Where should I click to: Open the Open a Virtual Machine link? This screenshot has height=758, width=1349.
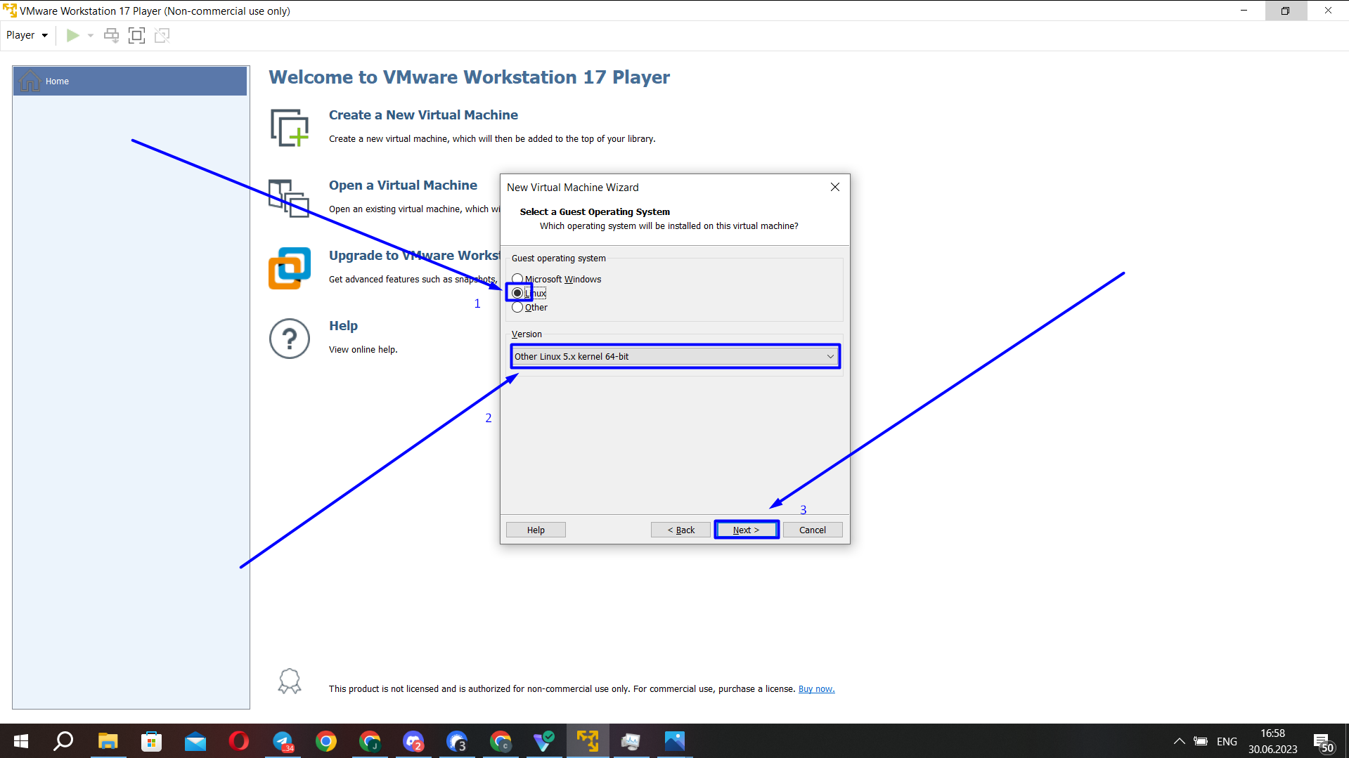coord(403,185)
